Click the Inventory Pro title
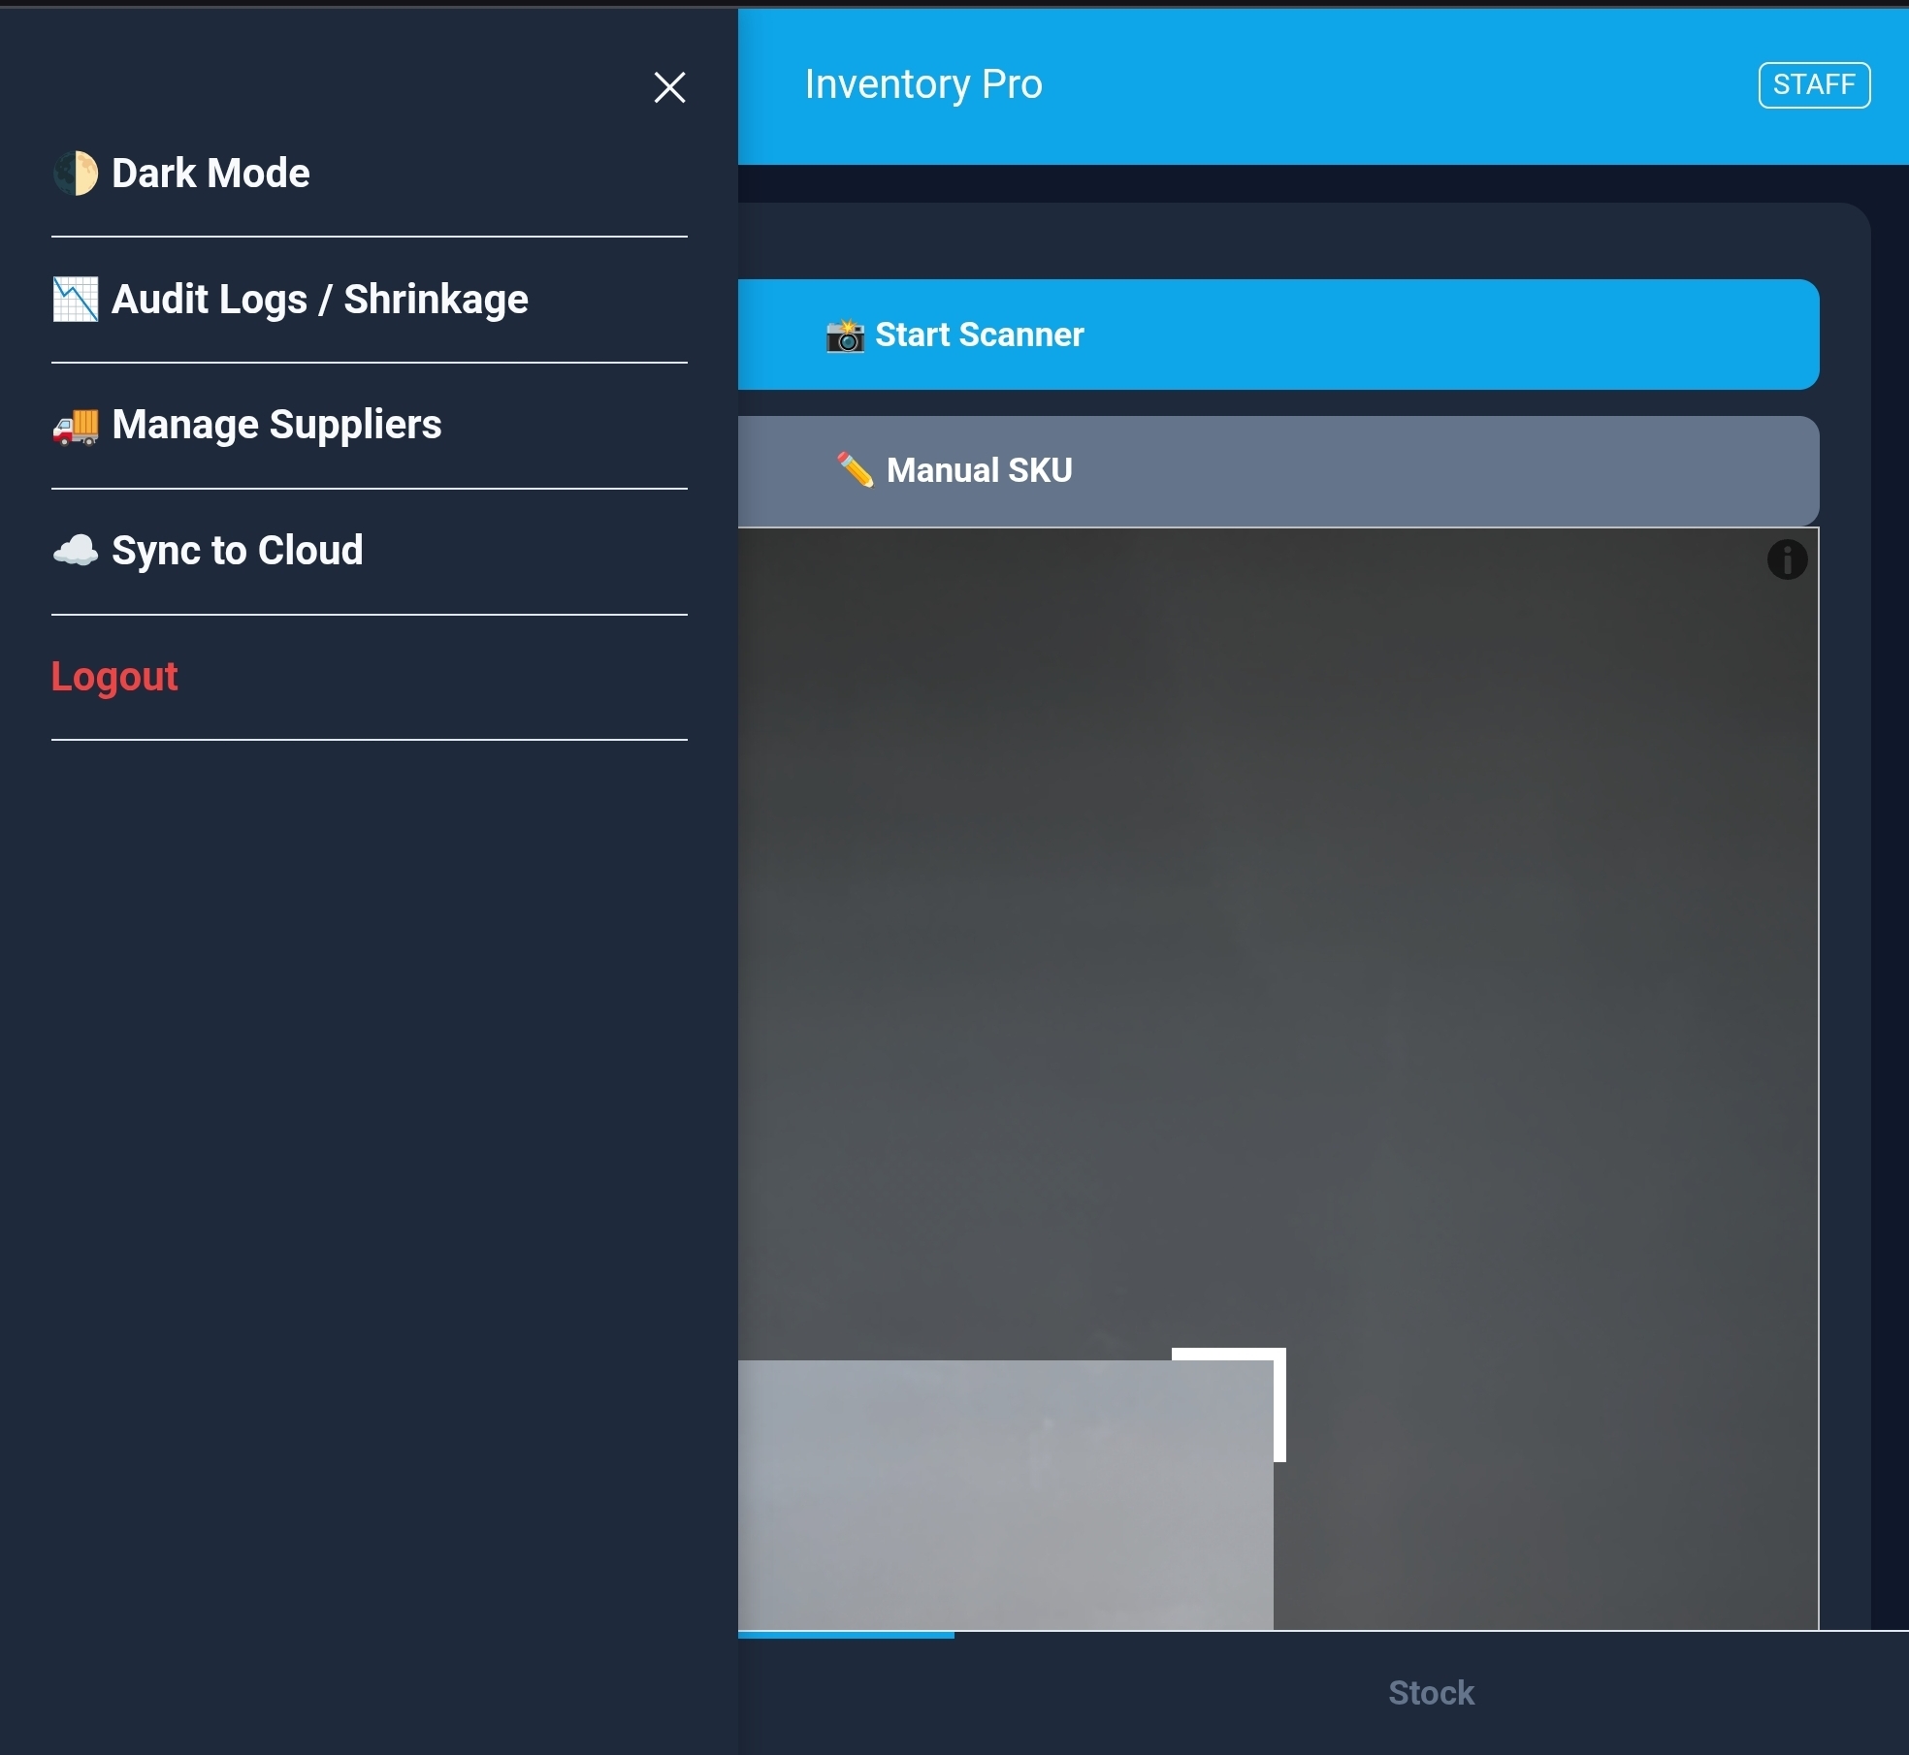1909x1755 pixels. point(923,84)
